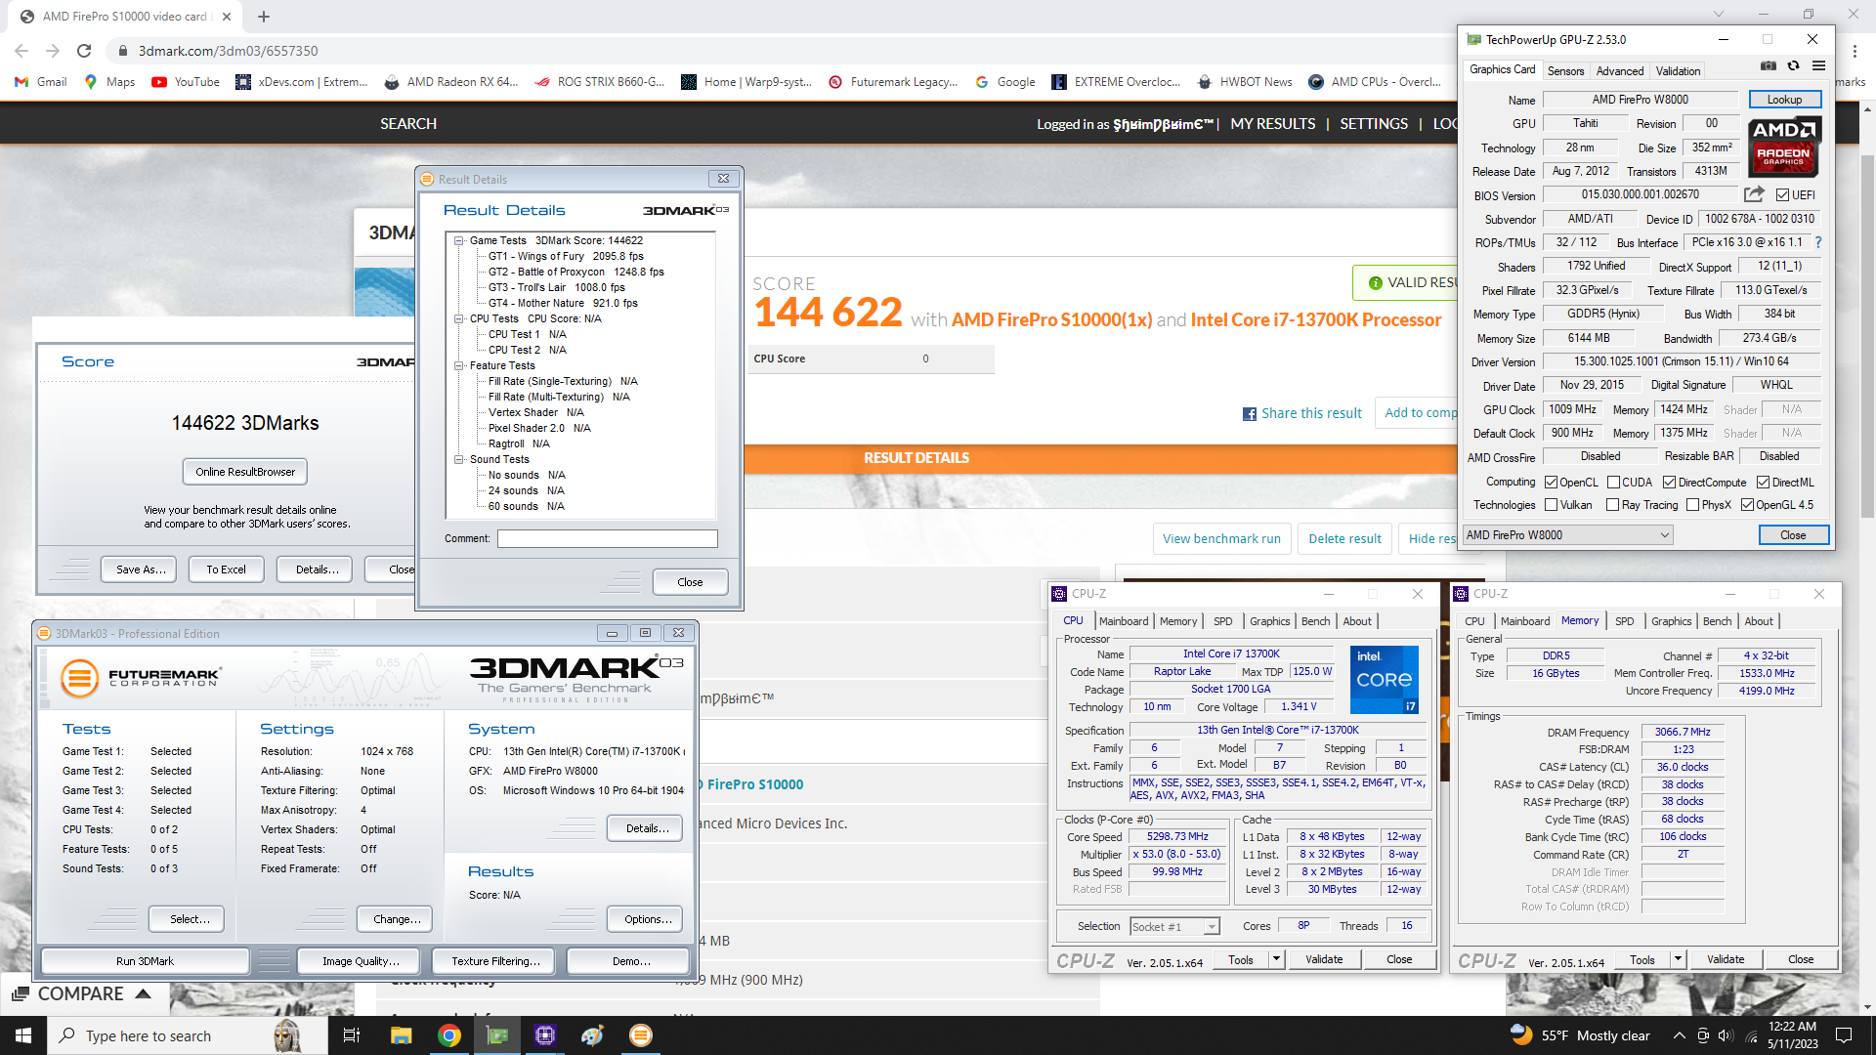Click the volume icon in system tray
Viewport: 1876px width, 1055px height.
[1725, 1035]
